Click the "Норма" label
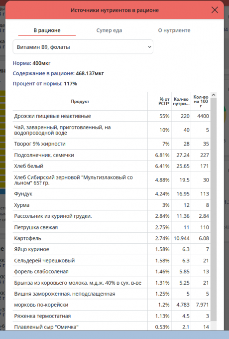Screen dimensions: 229x339 click(22, 63)
